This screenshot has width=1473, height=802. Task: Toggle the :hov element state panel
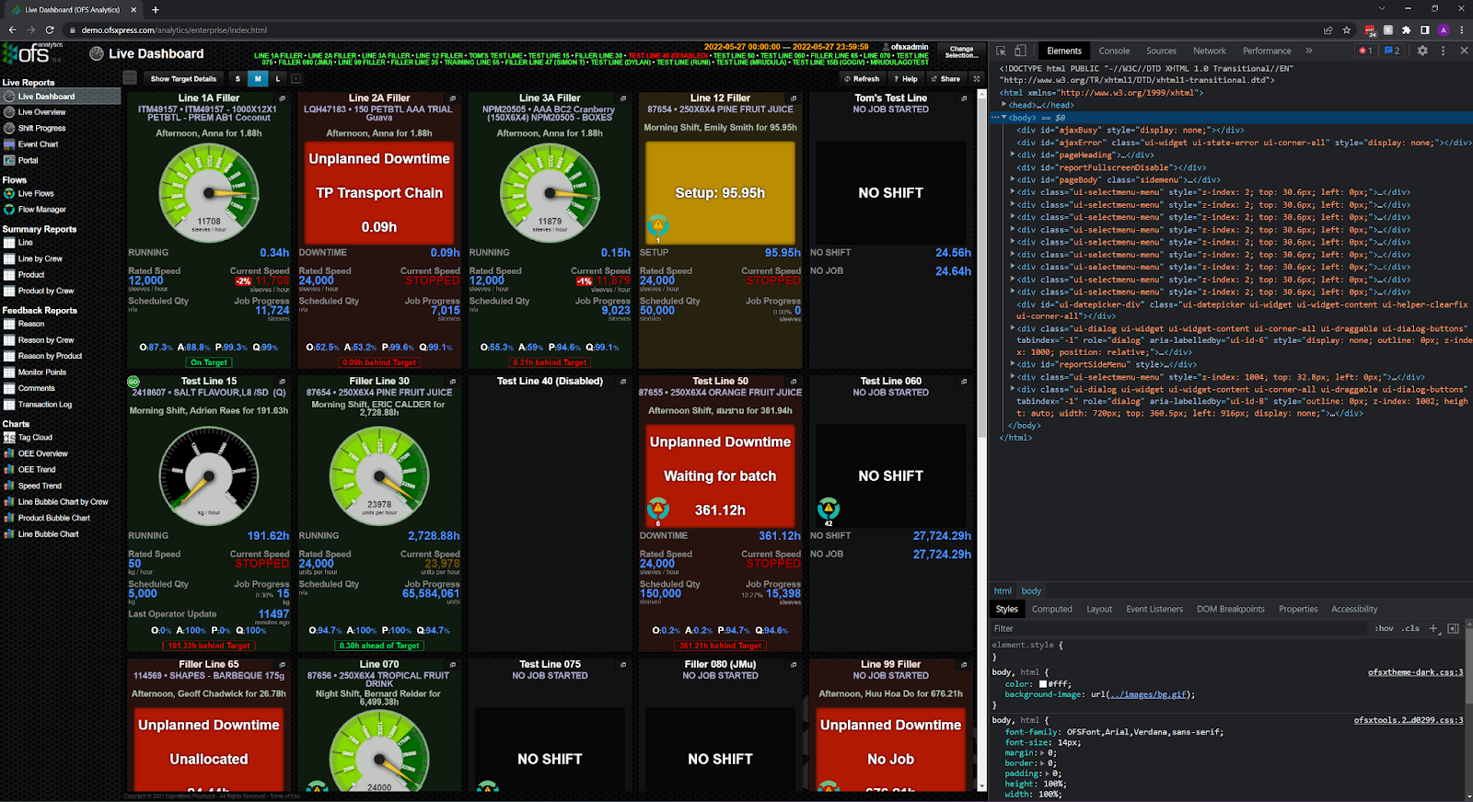pos(1385,628)
